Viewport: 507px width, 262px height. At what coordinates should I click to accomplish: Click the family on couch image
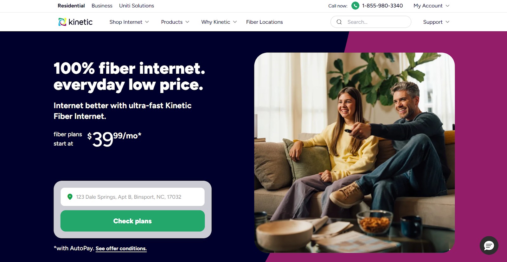(354, 153)
